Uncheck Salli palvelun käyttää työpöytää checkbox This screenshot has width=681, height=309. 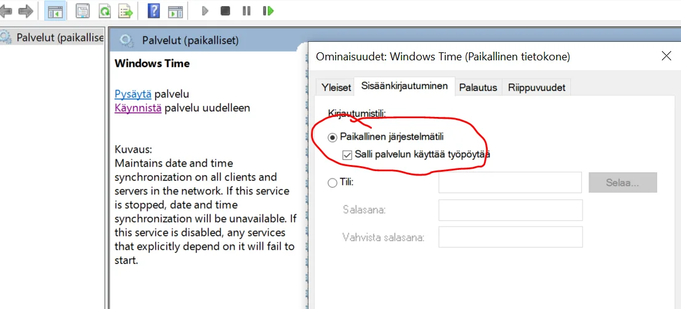tap(347, 154)
